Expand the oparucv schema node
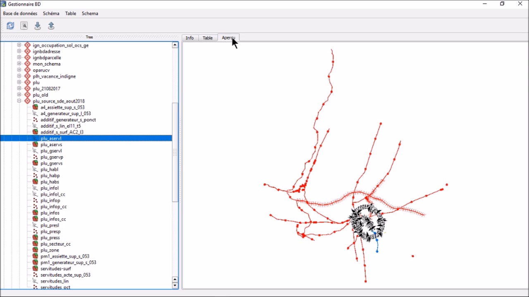This screenshot has width=529, height=297. (x=19, y=70)
